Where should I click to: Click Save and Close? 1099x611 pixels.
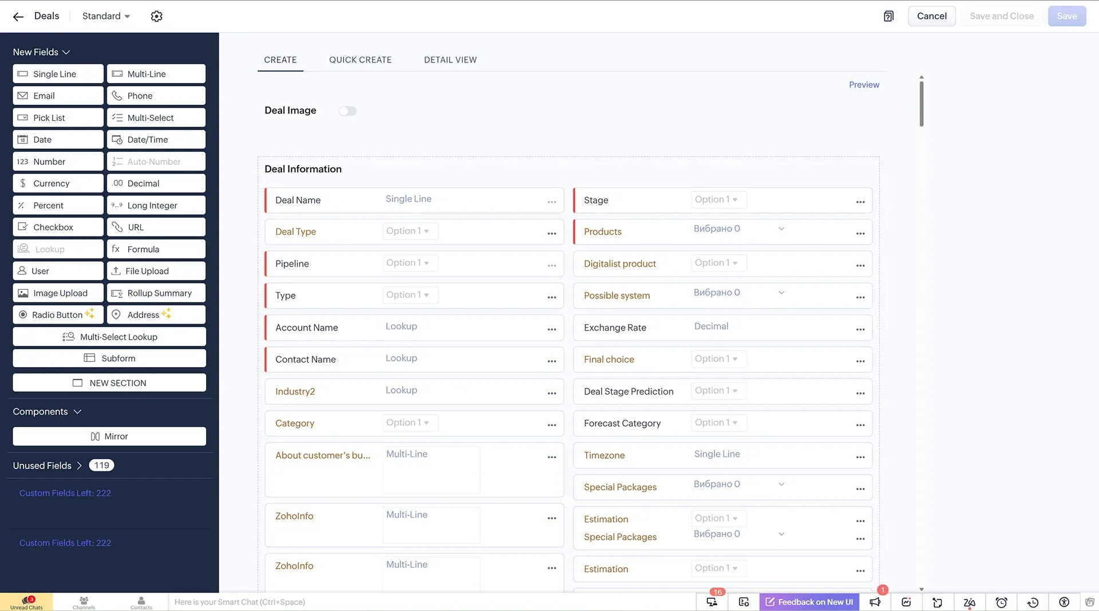point(1002,16)
